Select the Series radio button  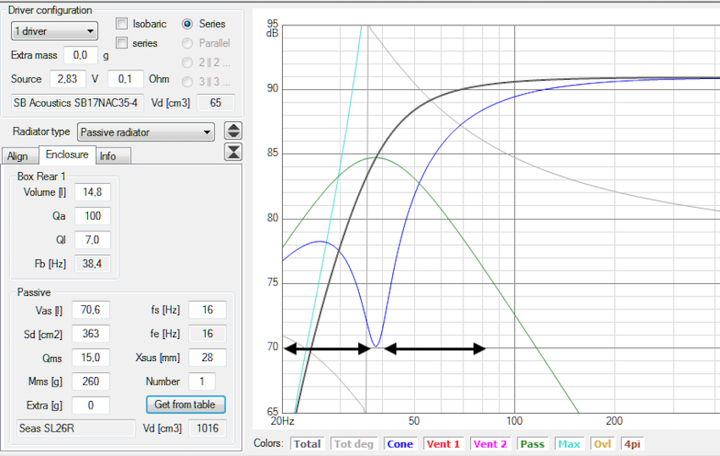(x=187, y=24)
